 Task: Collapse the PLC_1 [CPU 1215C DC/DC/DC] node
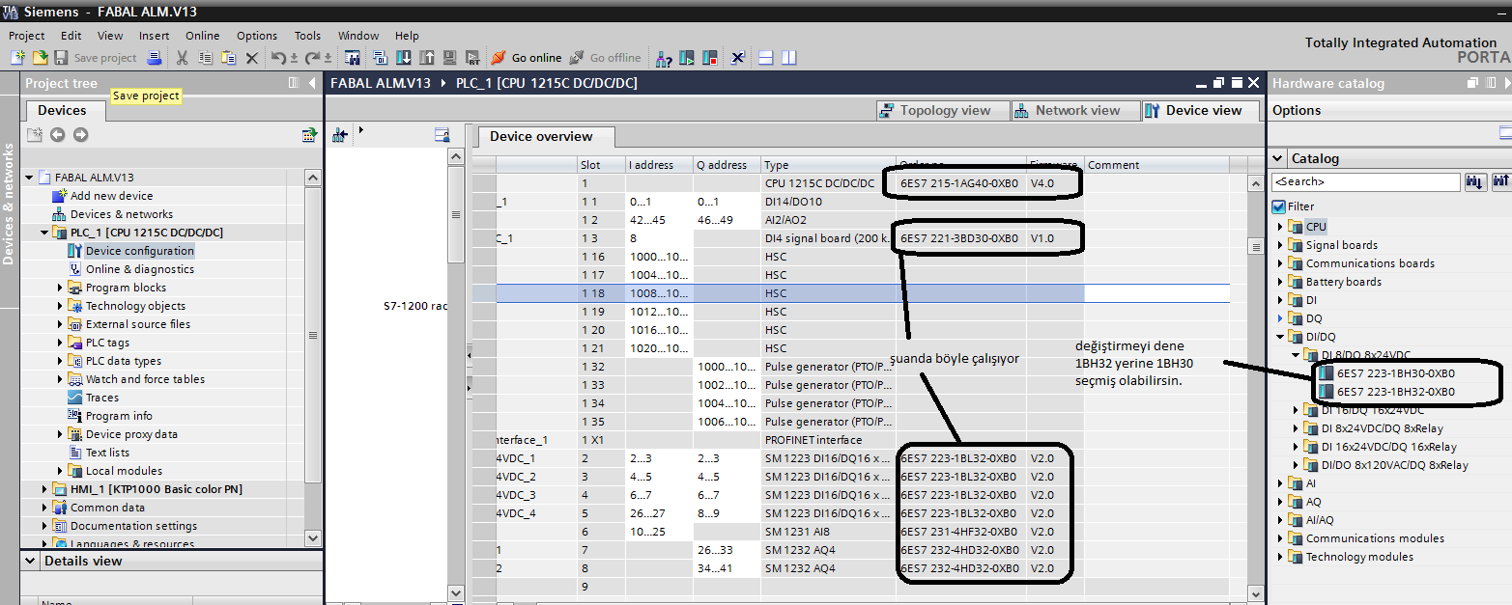43,233
